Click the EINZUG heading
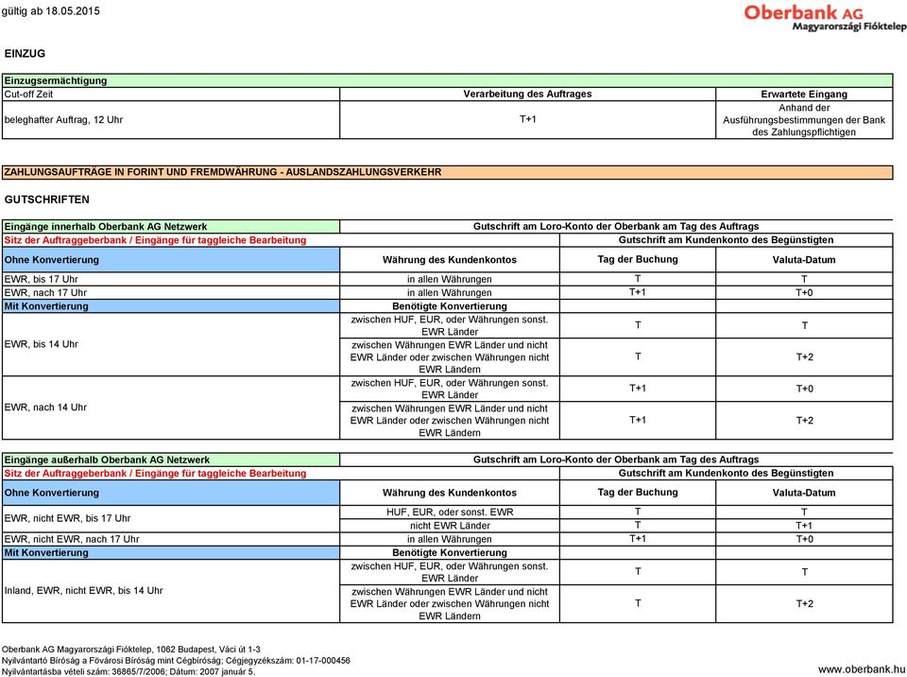Viewport: 907px width, 677px height. 25,53
